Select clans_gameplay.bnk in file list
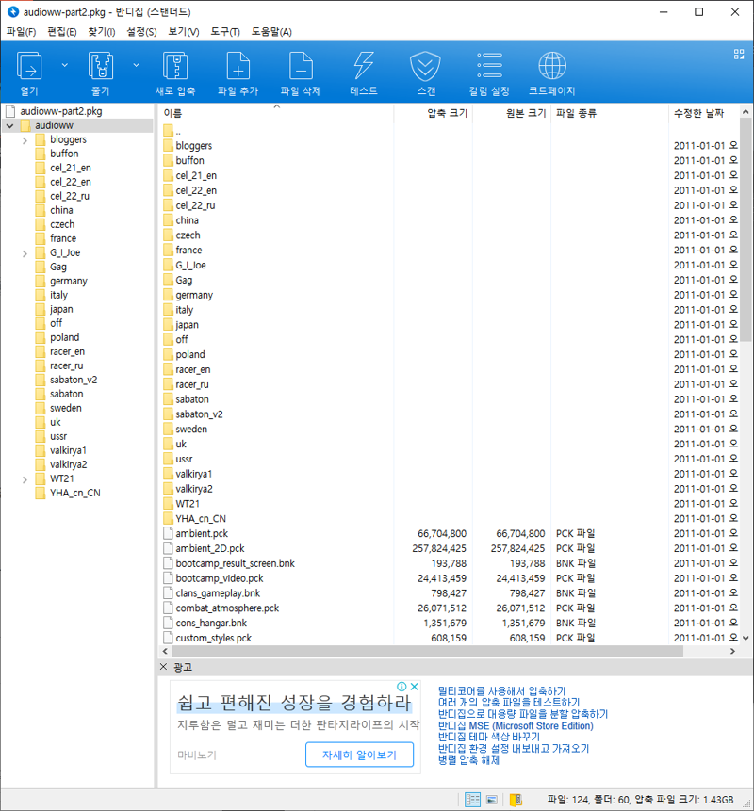 click(218, 593)
